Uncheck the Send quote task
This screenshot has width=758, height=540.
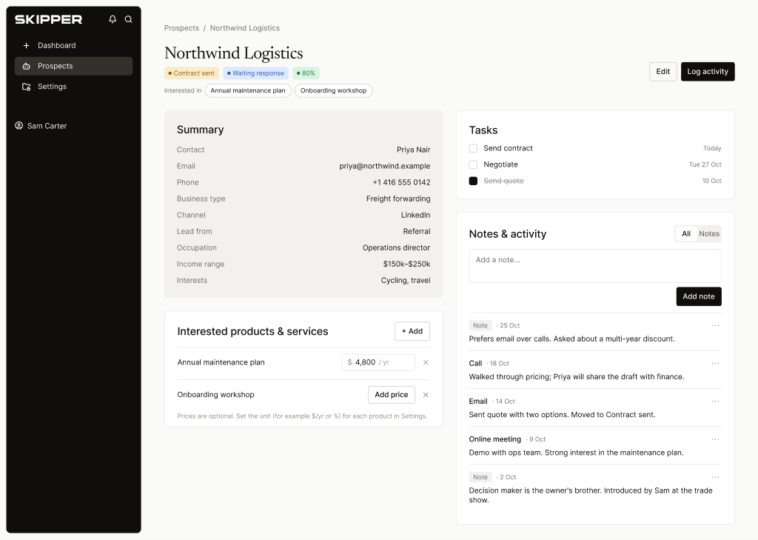click(x=473, y=181)
